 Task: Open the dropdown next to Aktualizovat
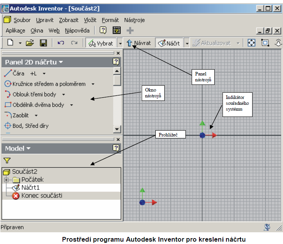tap(238, 43)
